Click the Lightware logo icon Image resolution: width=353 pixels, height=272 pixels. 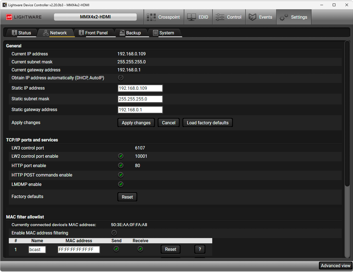point(9,17)
